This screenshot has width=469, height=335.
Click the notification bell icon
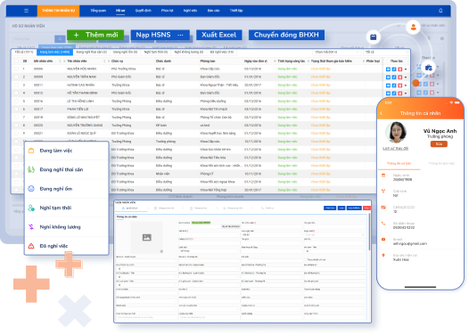[440, 11]
